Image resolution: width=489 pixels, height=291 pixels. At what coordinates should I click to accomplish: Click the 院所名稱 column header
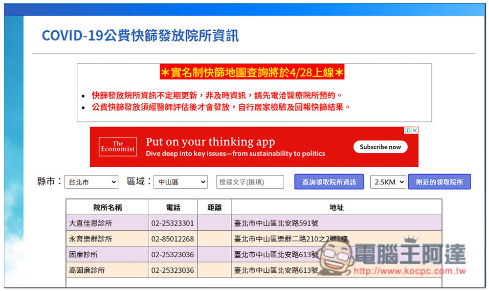[108, 207]
